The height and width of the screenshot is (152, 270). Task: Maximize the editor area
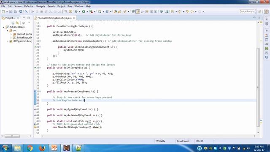(259, 18)
